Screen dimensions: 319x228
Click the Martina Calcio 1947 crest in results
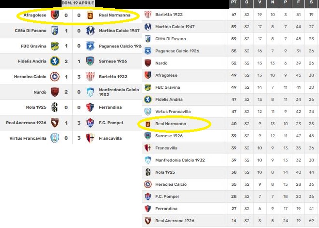point(90,31)
